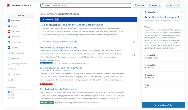The height and width of the screenshot is (110, 188).
Task: Click the OneDrive source icon in sidebar
Action: coord(9,47)
